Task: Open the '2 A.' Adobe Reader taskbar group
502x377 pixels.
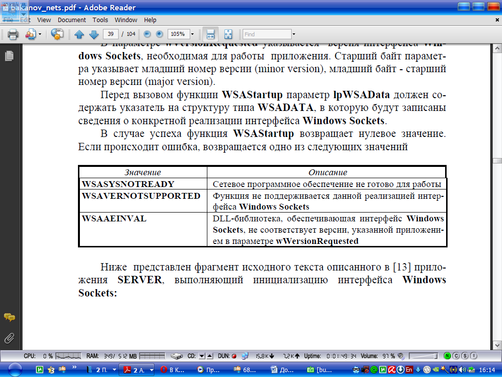Action: coord(135,370)
